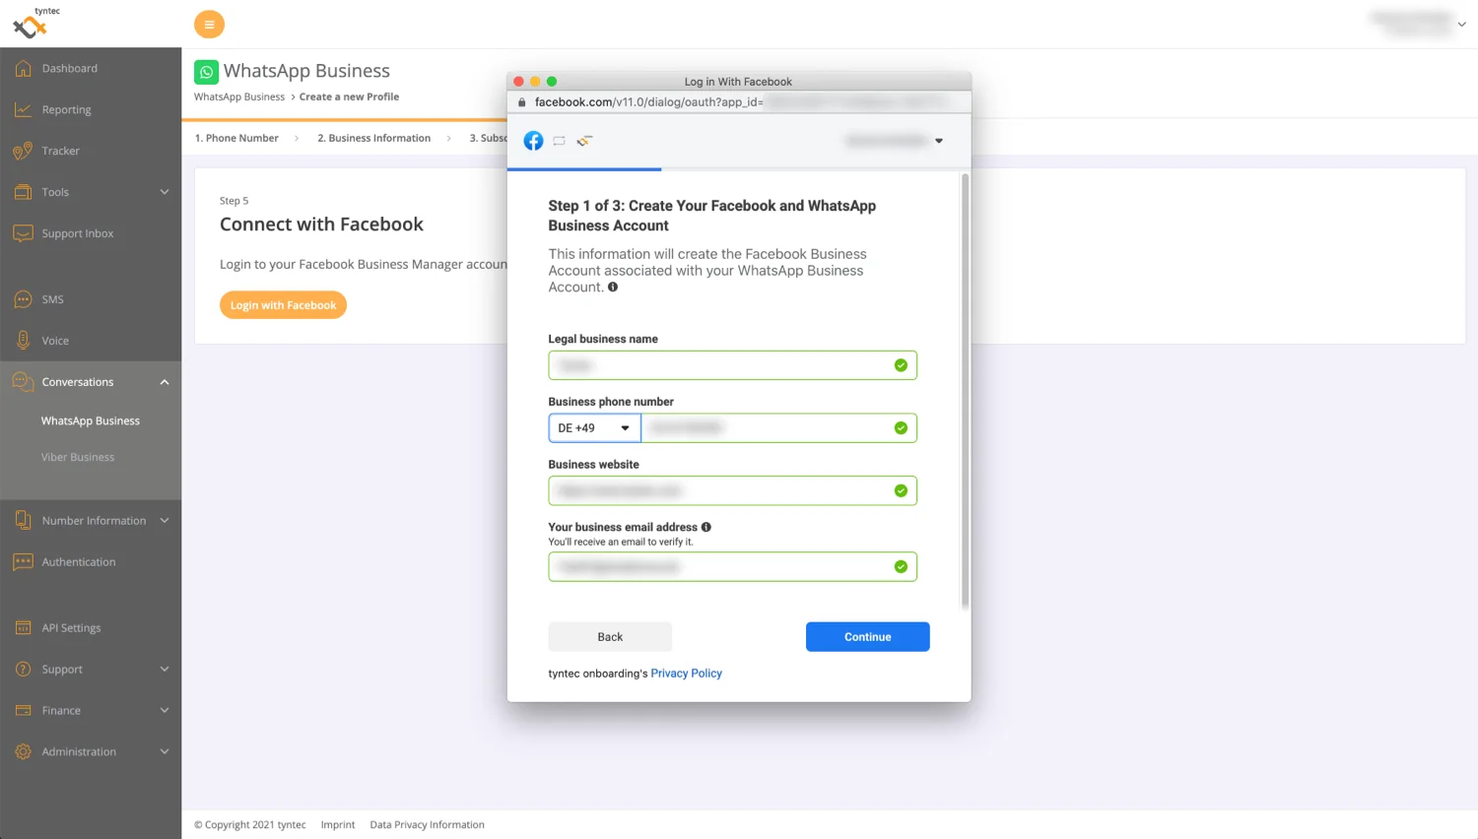Click the Legal business name field

coord(719,366)
